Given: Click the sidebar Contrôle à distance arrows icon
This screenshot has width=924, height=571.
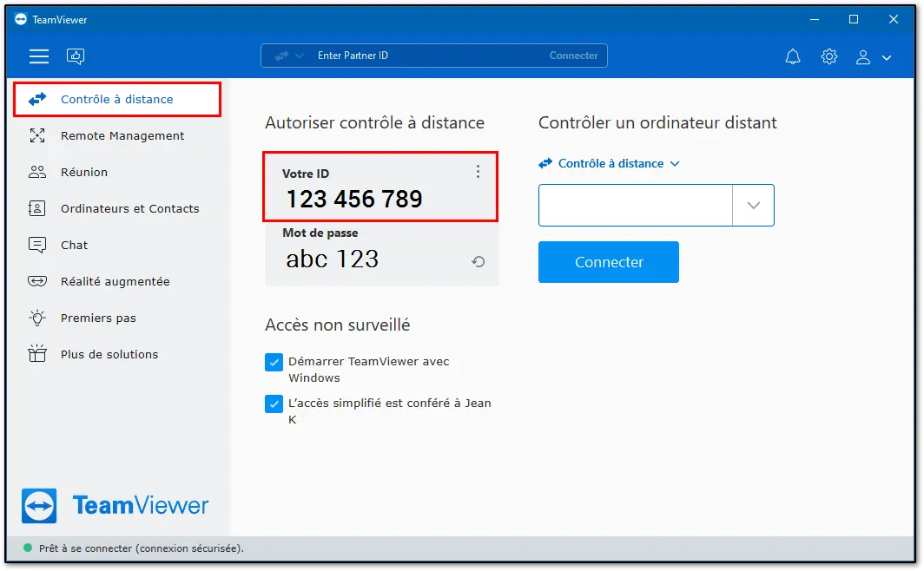Looking at the screenshot, I should click(x=37, y=99).
